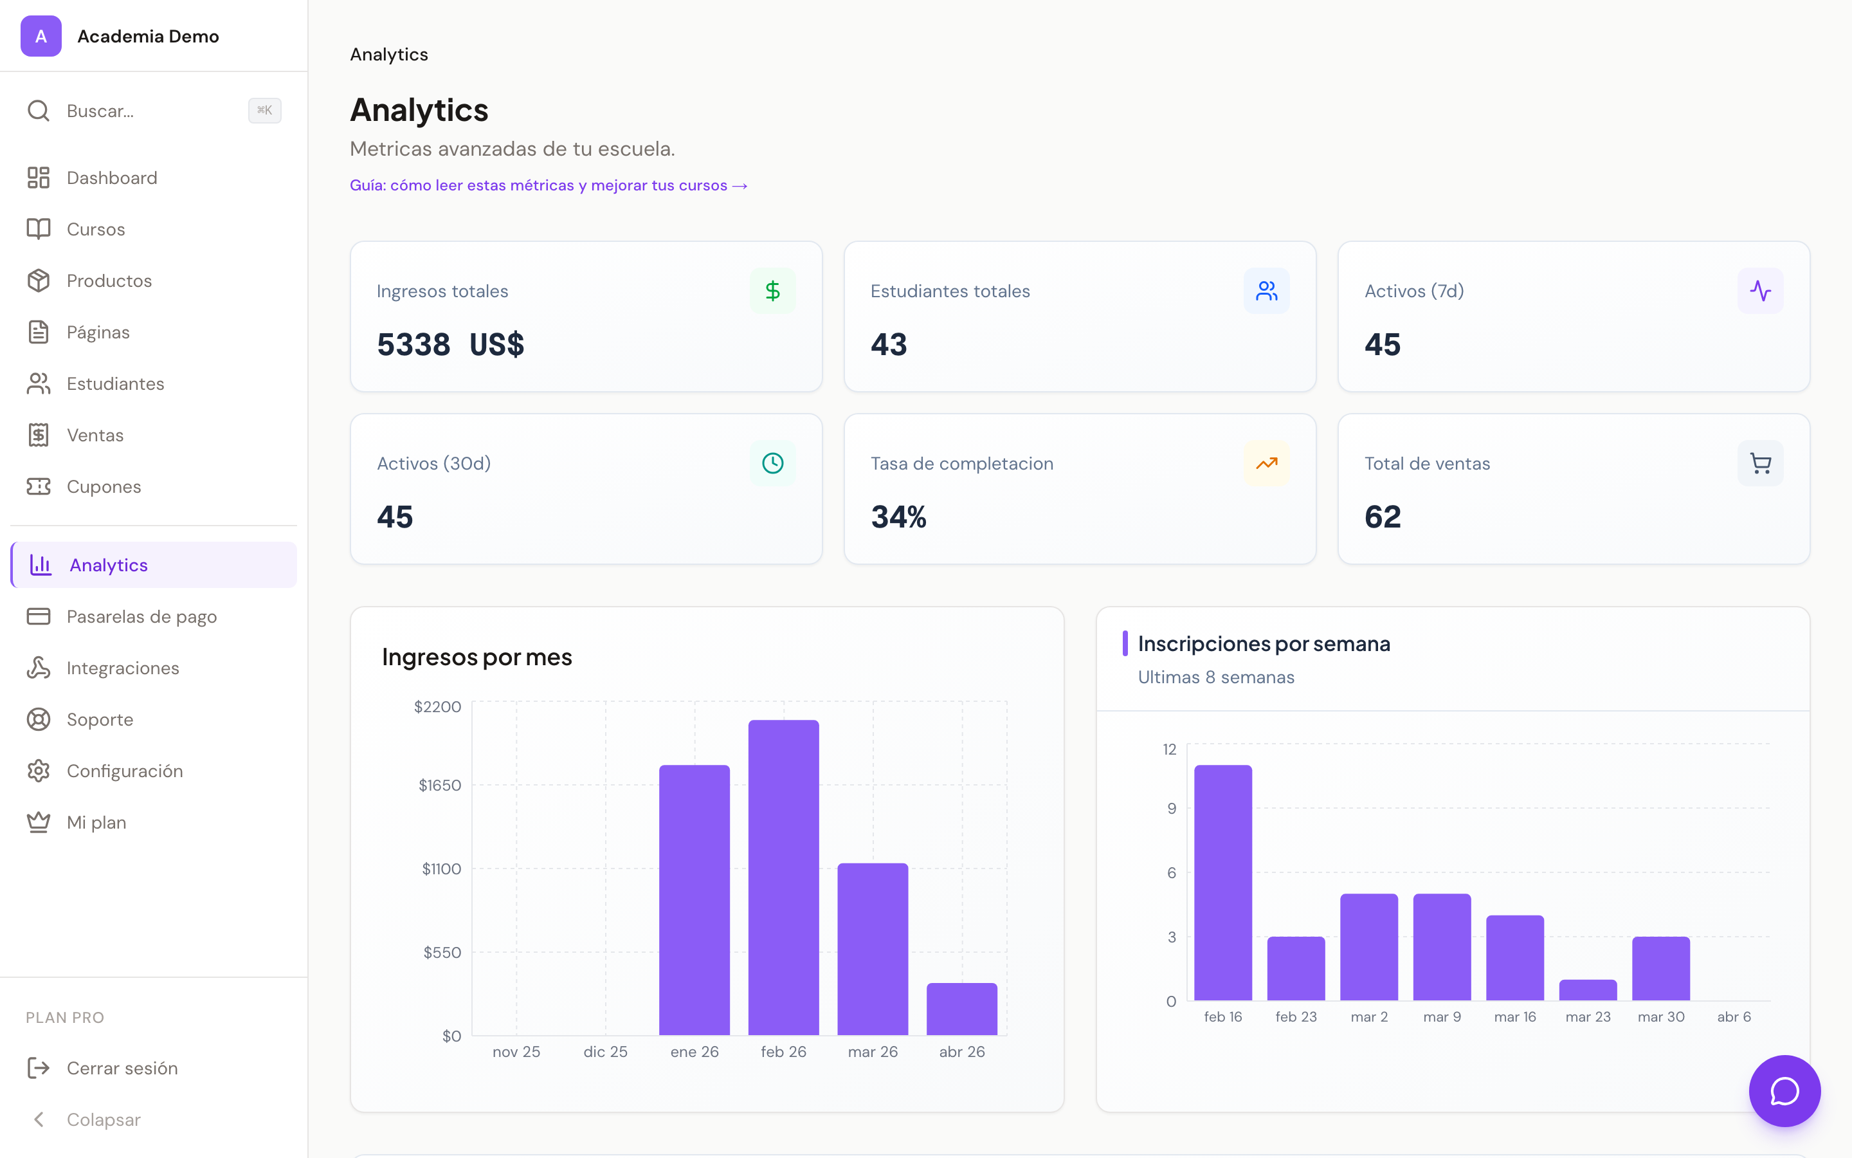Switch to the Analytics section
1852x1158 pixels.
[x=108, y=564]
